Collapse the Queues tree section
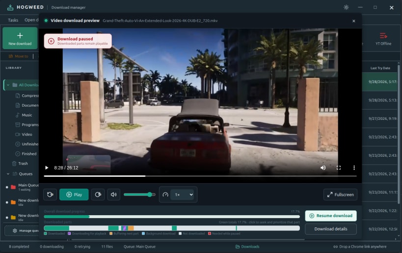 click(8, 174)
